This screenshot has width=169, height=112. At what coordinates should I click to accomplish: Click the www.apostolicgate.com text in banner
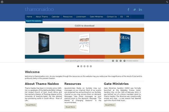(75, 61)
